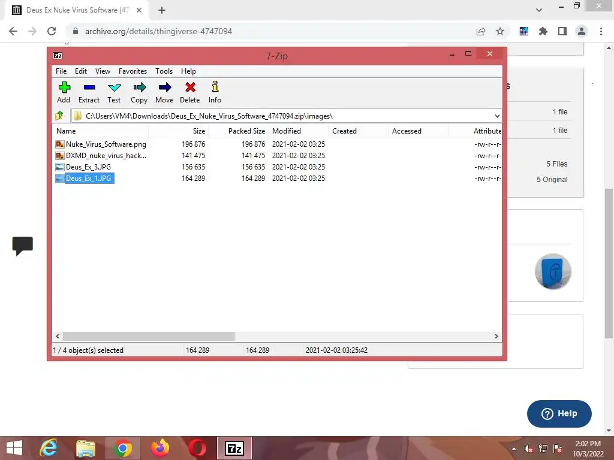Viewport: 614px width, 460px height.
Task: Sort by the Modified column header
Action: coord(299,131)
